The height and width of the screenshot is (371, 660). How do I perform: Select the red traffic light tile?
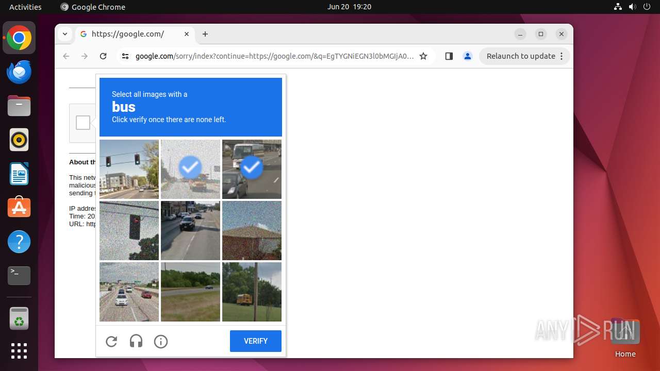tap(129, 230)
